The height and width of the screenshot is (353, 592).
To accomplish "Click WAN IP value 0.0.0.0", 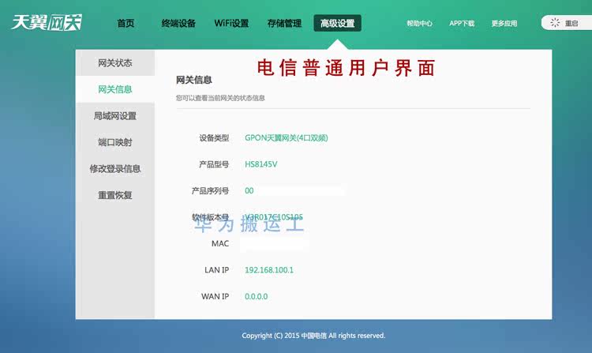I will coord(256,296).
